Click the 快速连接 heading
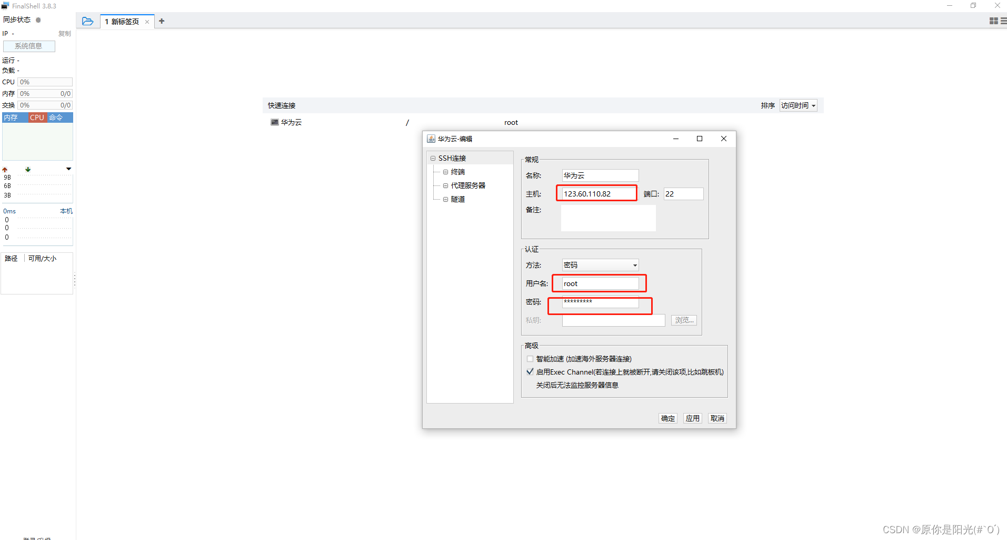1007x540 pixels. click(x=282, y=105)
